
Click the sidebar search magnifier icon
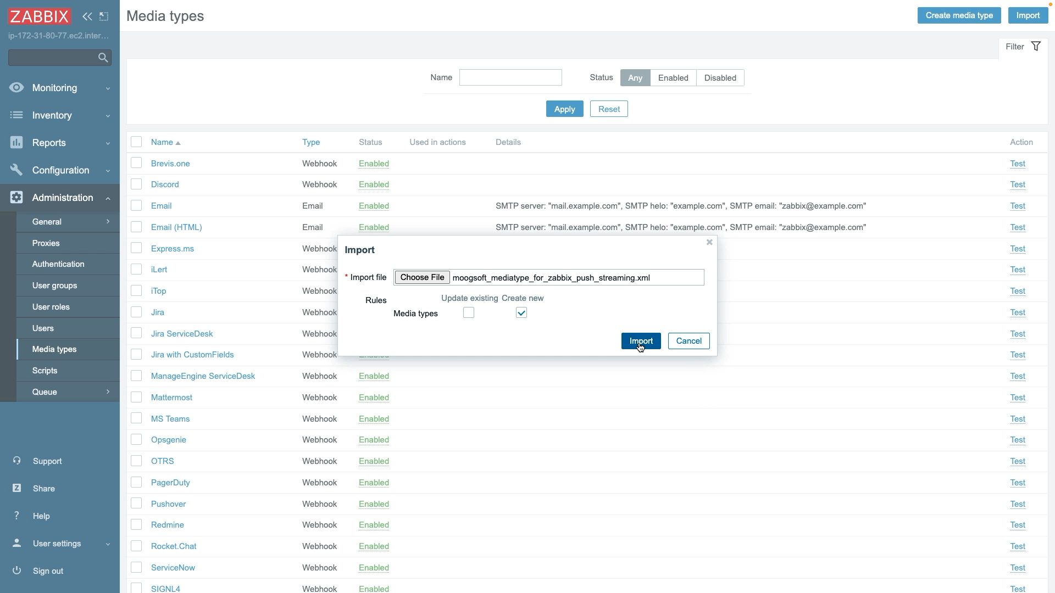[x=103, y=58]
